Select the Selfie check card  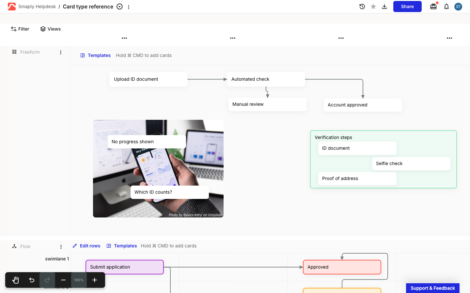[411, 163]
